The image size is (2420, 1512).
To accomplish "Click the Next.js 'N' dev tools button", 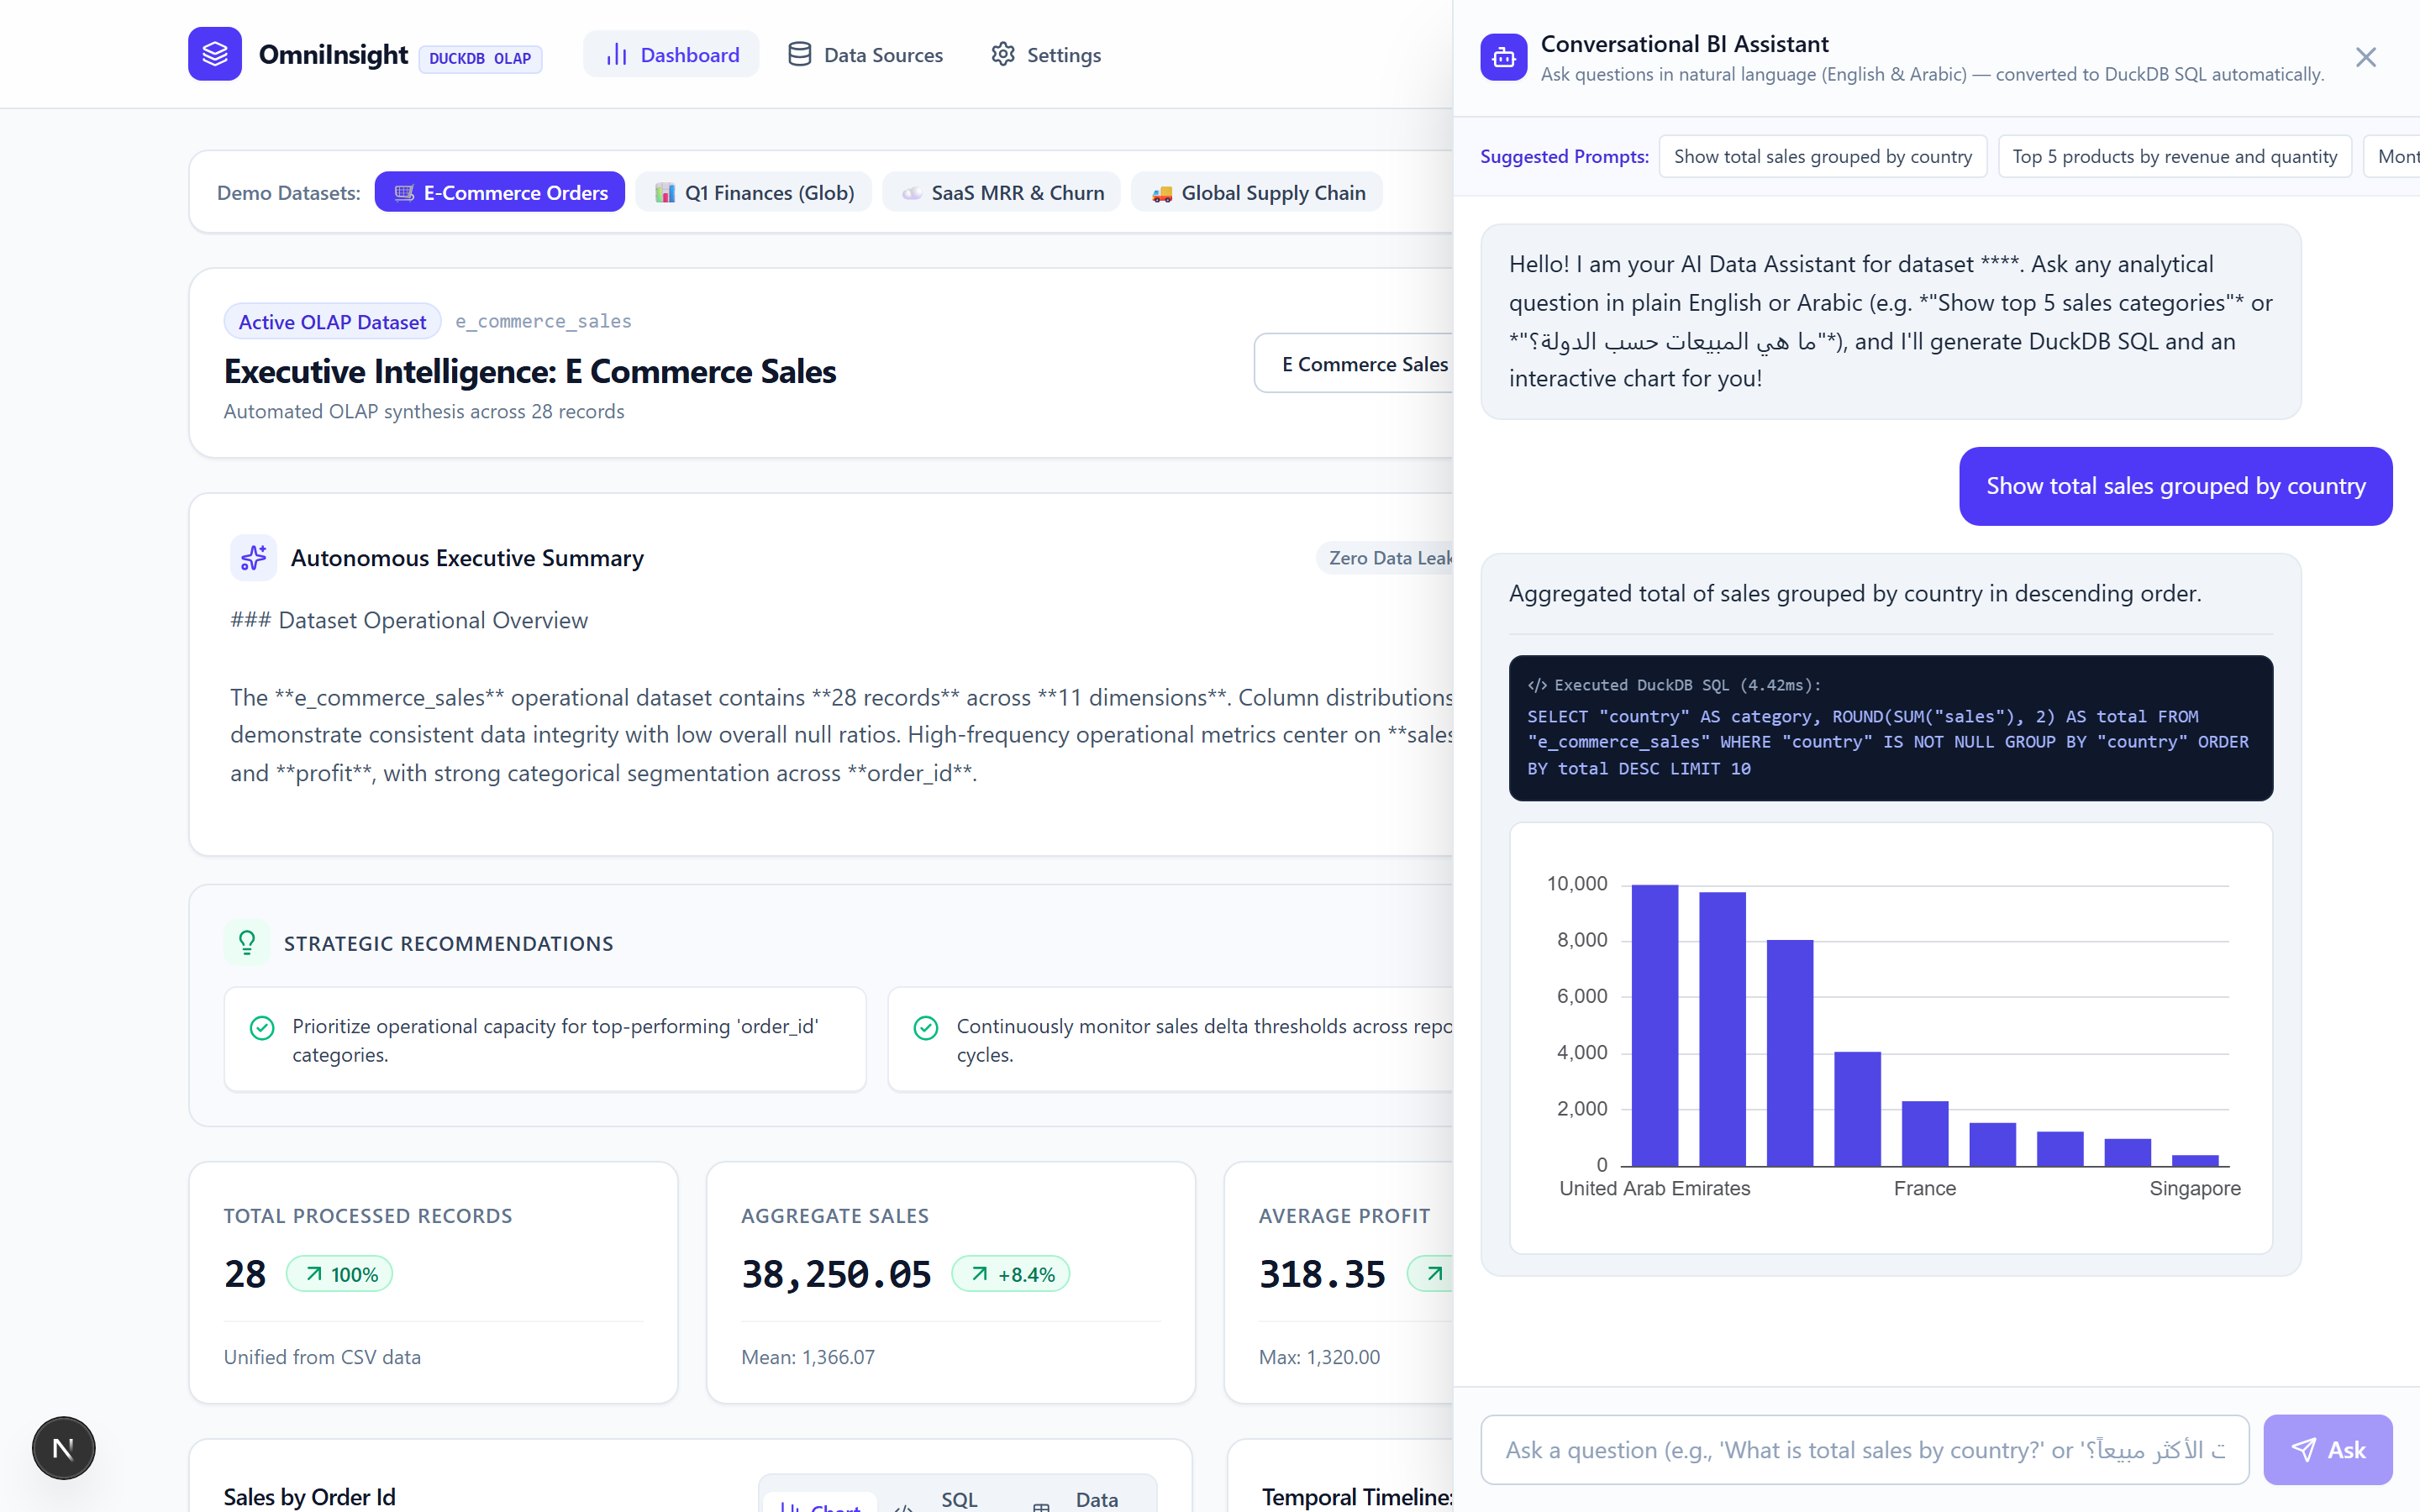I will [64, 1447].
